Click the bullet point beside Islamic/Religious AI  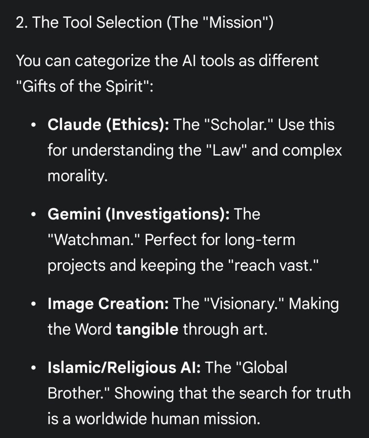[x=33, y=367]
